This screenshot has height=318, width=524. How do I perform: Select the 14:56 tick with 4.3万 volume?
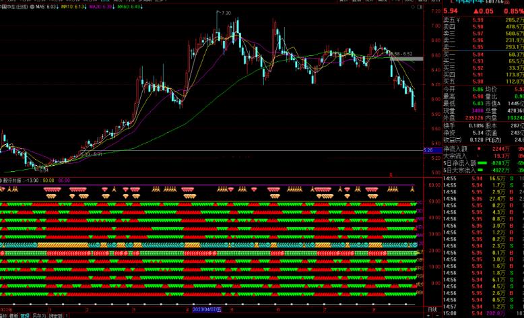click(x=484, y=212)
